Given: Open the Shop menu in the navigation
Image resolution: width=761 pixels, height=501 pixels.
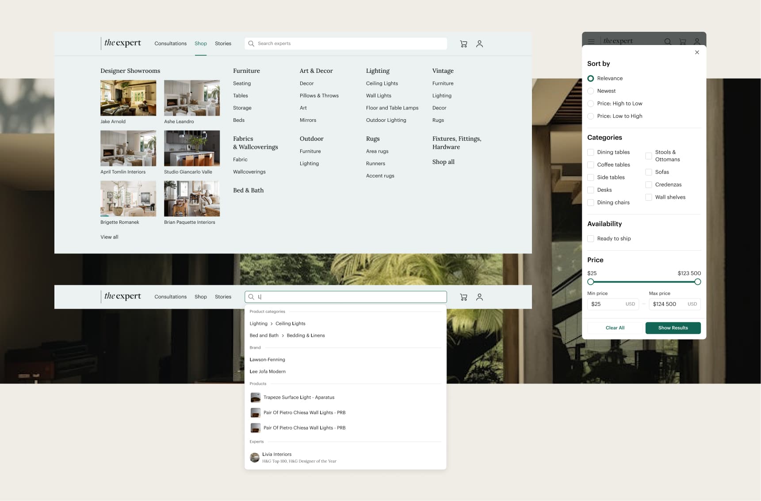Looking at the screenshot, I should coord(201,43).
